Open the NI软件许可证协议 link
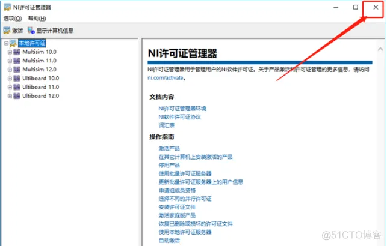The width and height of the screenshot is (387, 246). click(180, 117)
